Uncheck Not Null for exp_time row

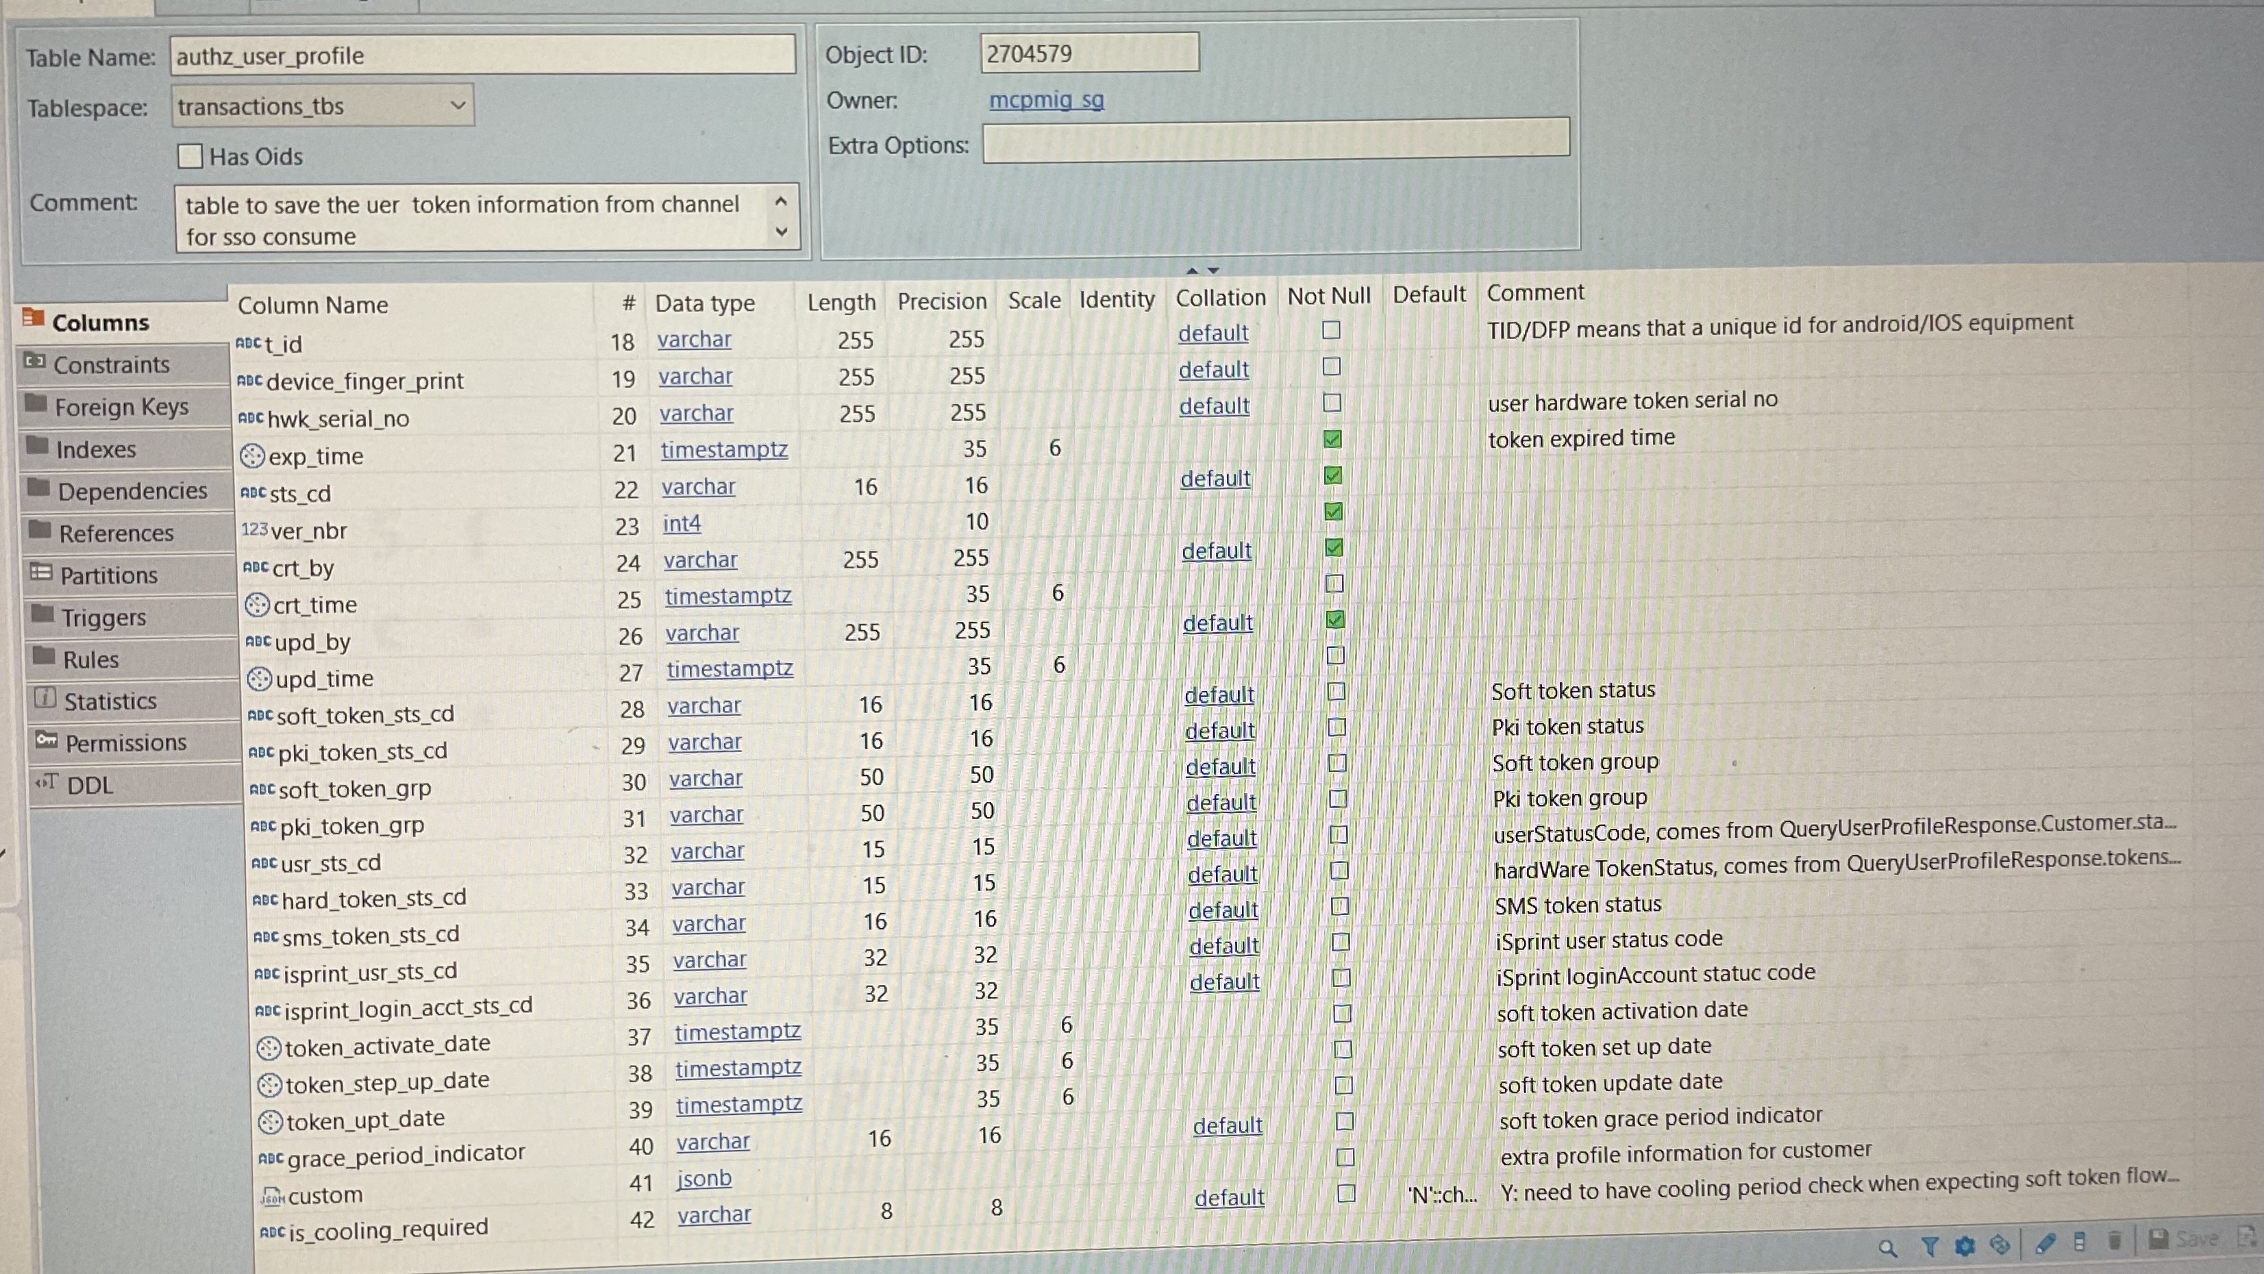[1332, 438]
